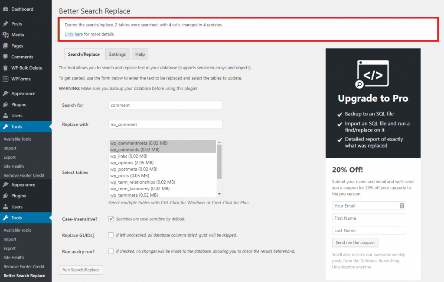Image resolution: width=444 pixels, height=282 pixels.
Task: Enable the Run as dry run checkbox
Action: click(x=111, y=251)
